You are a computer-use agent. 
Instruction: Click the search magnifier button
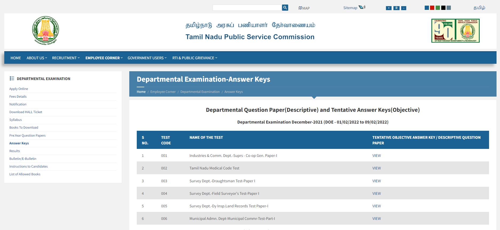[285, 8]
